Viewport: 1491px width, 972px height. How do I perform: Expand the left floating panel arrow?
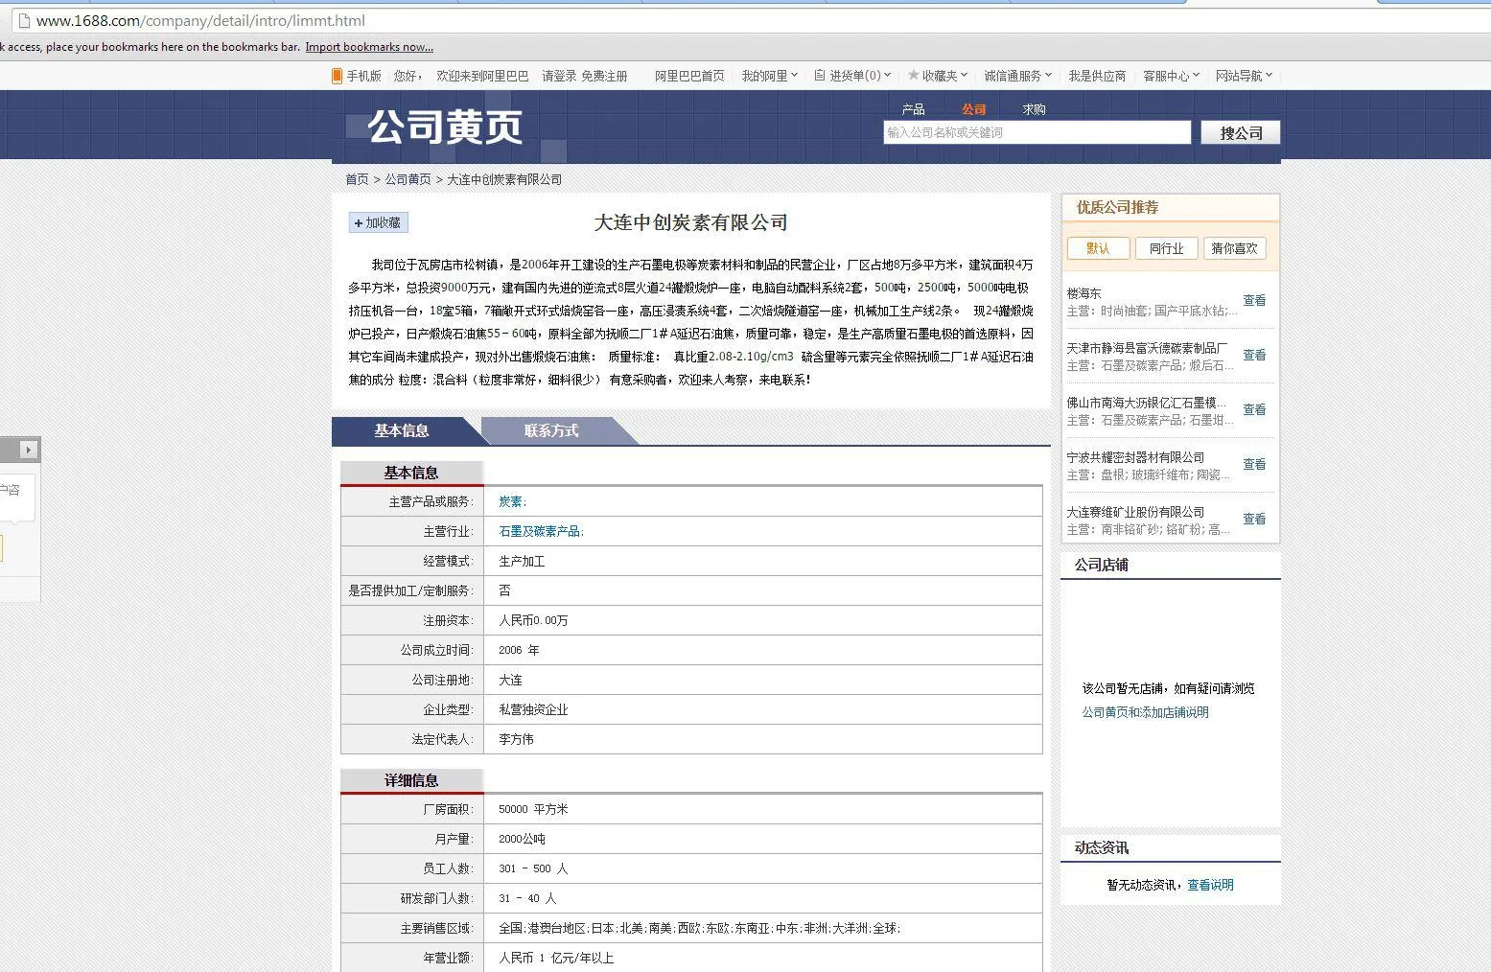[28, 450]
